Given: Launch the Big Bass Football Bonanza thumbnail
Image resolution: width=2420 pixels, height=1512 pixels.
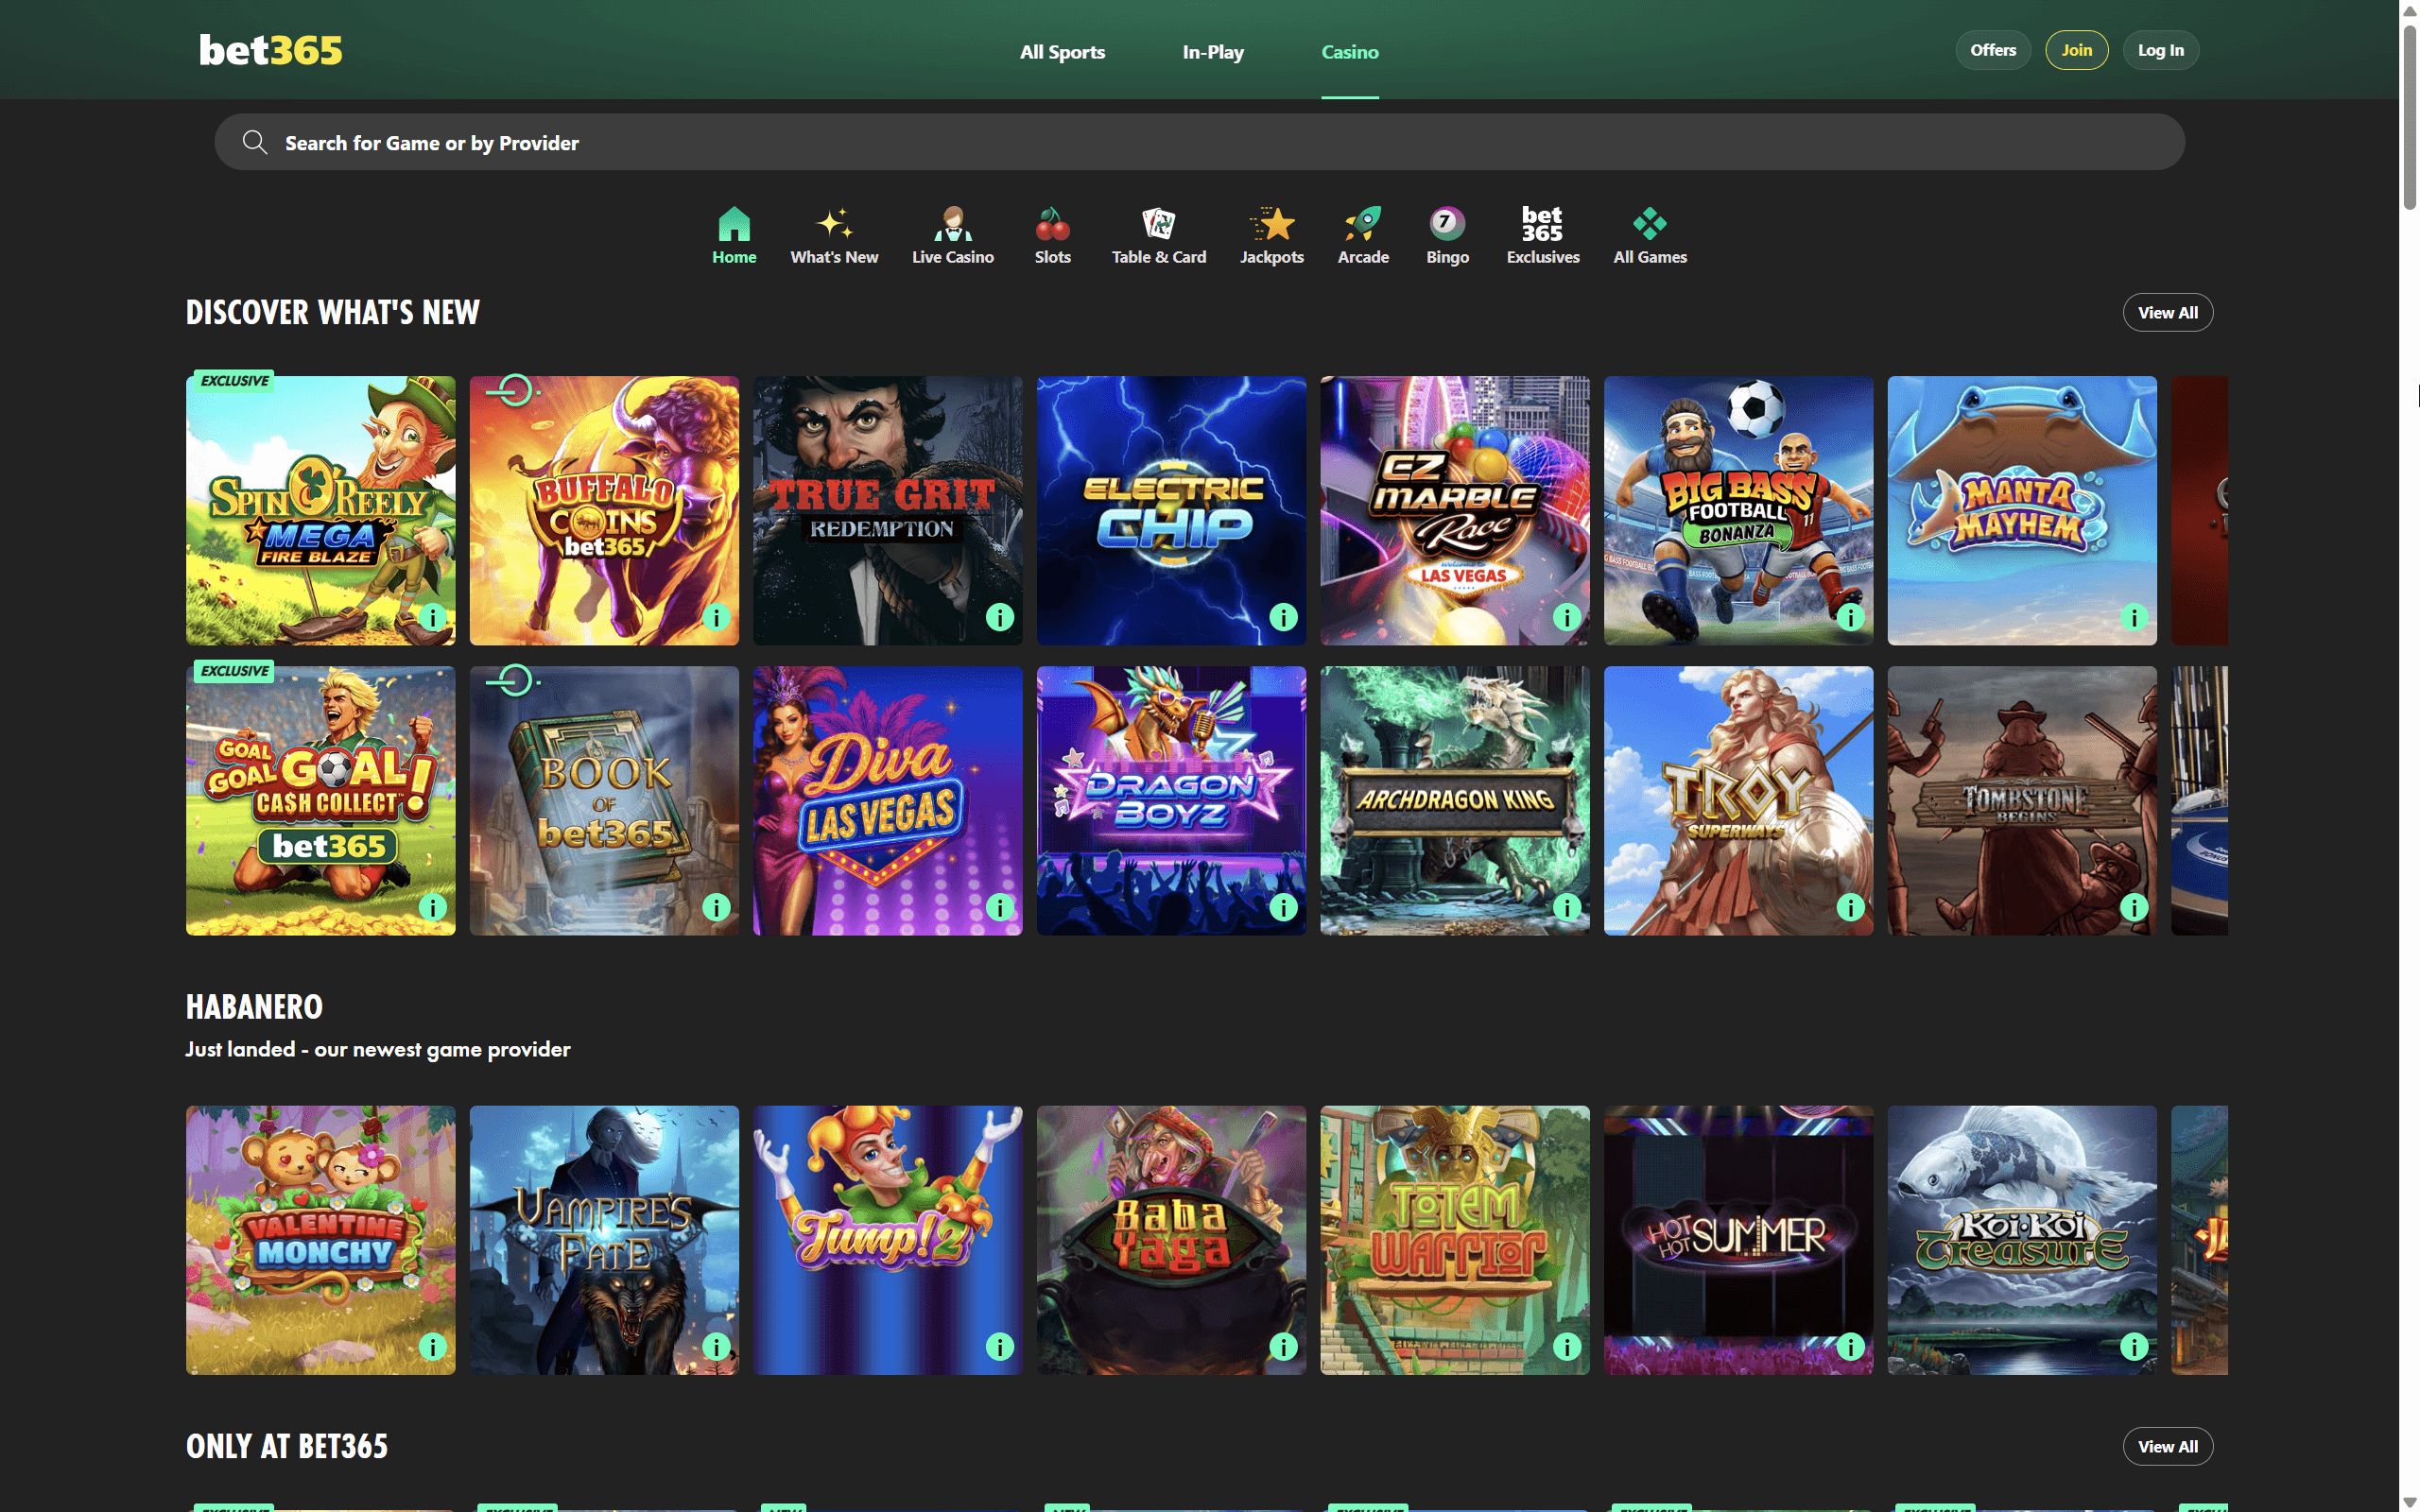Looking at the screenshot, I should (1738, 510).
